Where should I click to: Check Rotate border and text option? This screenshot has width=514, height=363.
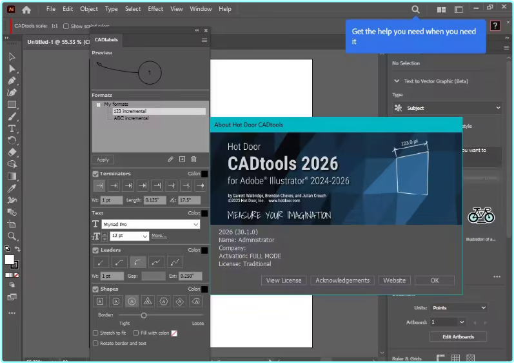pyautogui.click(x=95, y=343)
